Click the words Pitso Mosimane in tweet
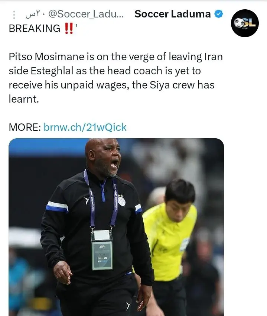267x316 pixels. (46, 57)
